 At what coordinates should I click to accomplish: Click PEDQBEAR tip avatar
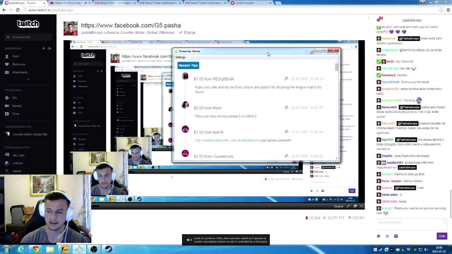click(185, 76)
